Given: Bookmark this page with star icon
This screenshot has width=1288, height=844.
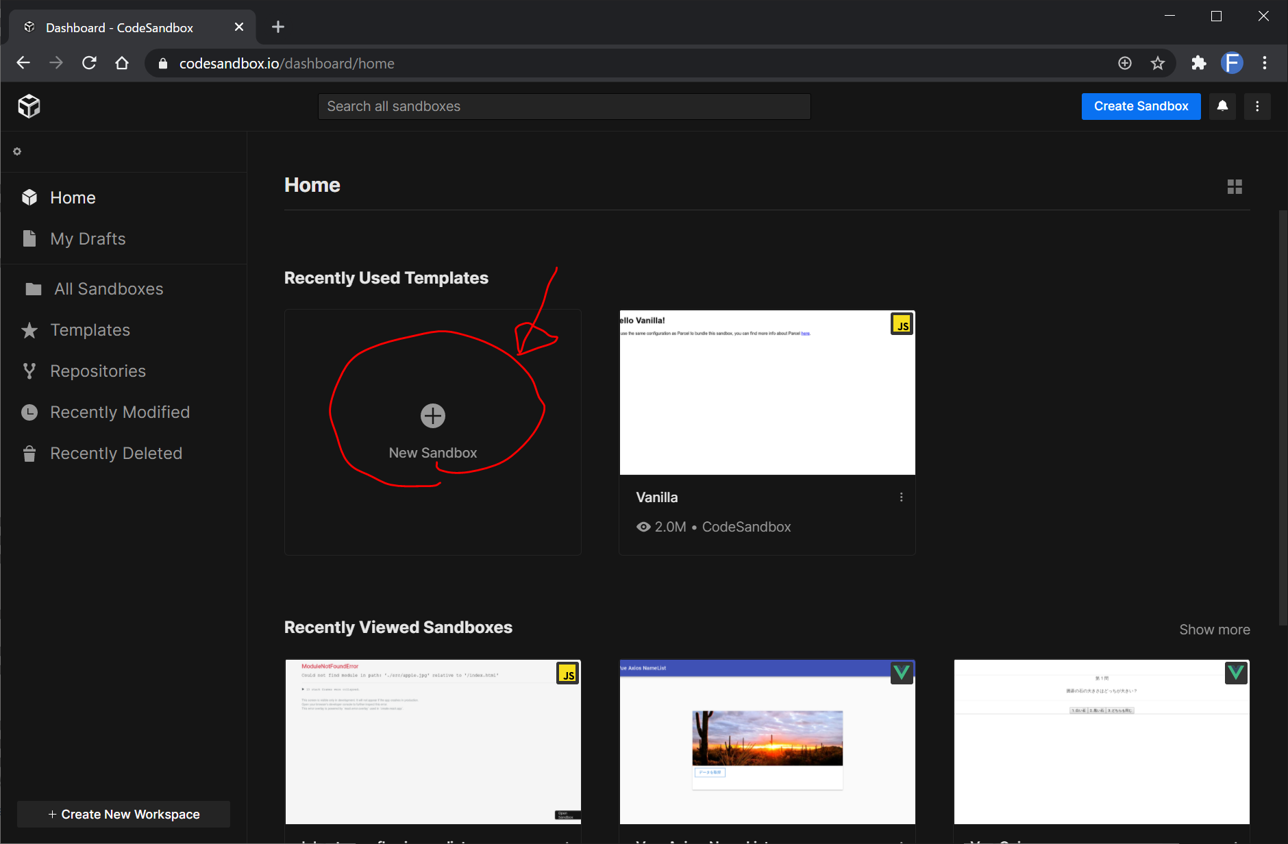Looking at the screenshot, I should (1158, 63).
